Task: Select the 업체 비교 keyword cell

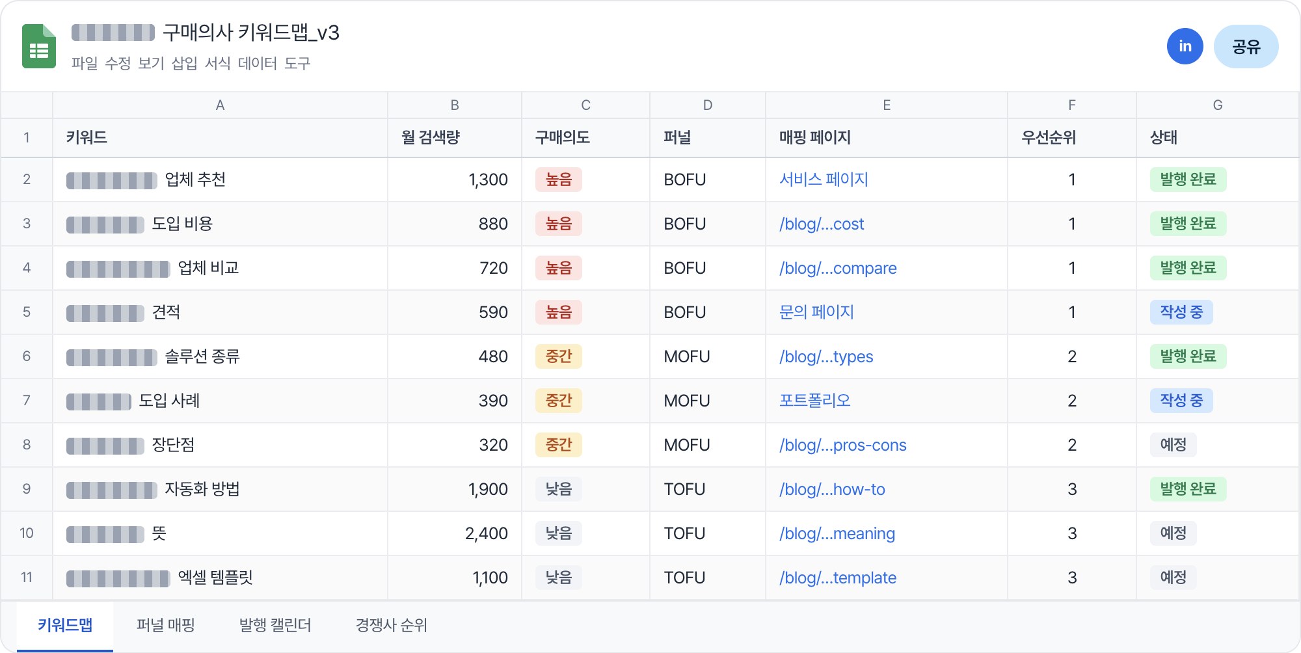Action: click(x=220, y=268)
